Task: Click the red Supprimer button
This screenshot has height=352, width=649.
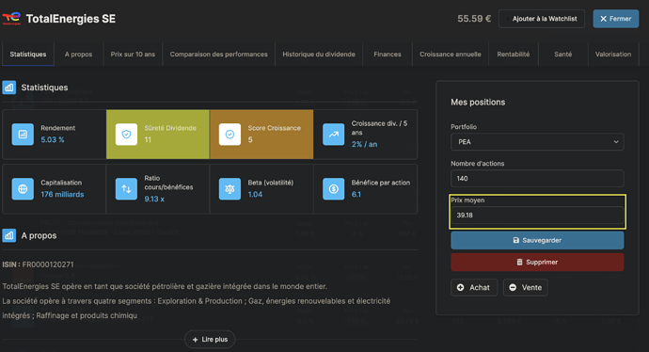Action: (537, 263)
